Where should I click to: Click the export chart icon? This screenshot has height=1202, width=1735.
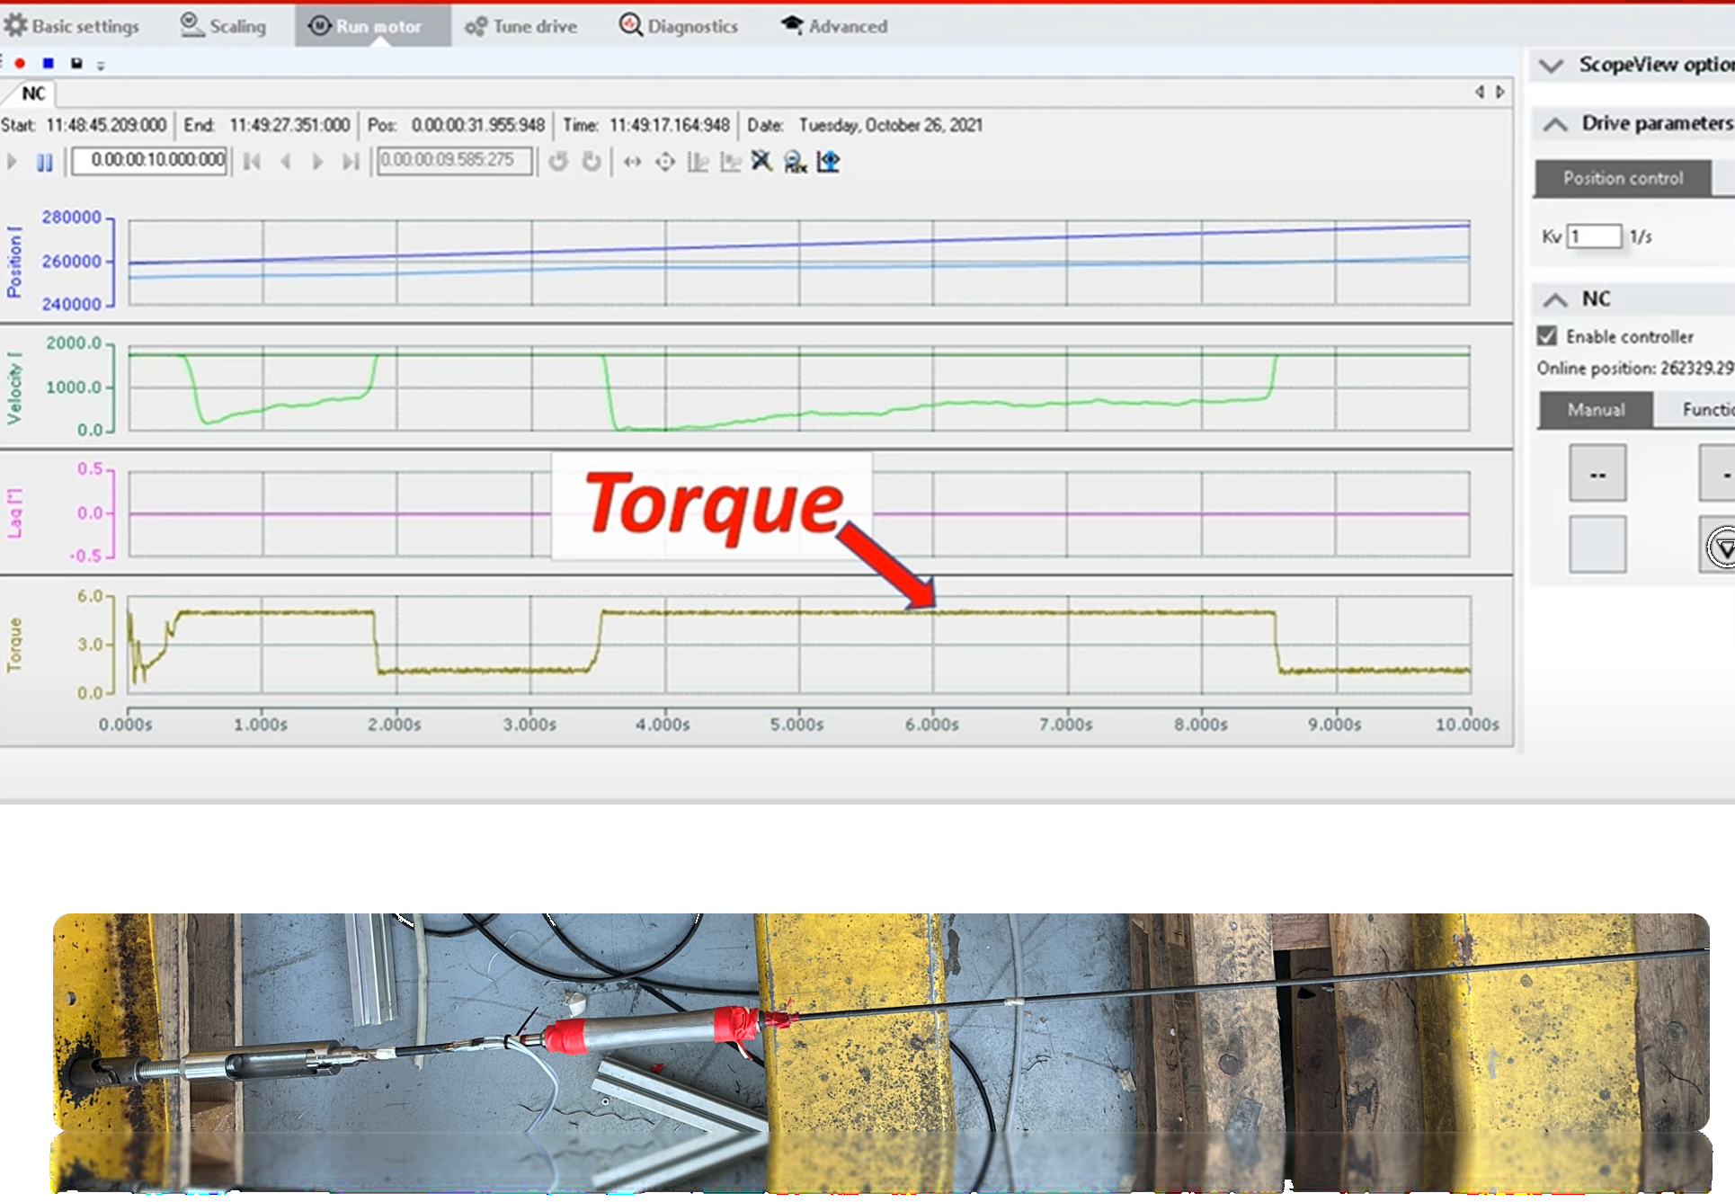click(x=828, y=162)
